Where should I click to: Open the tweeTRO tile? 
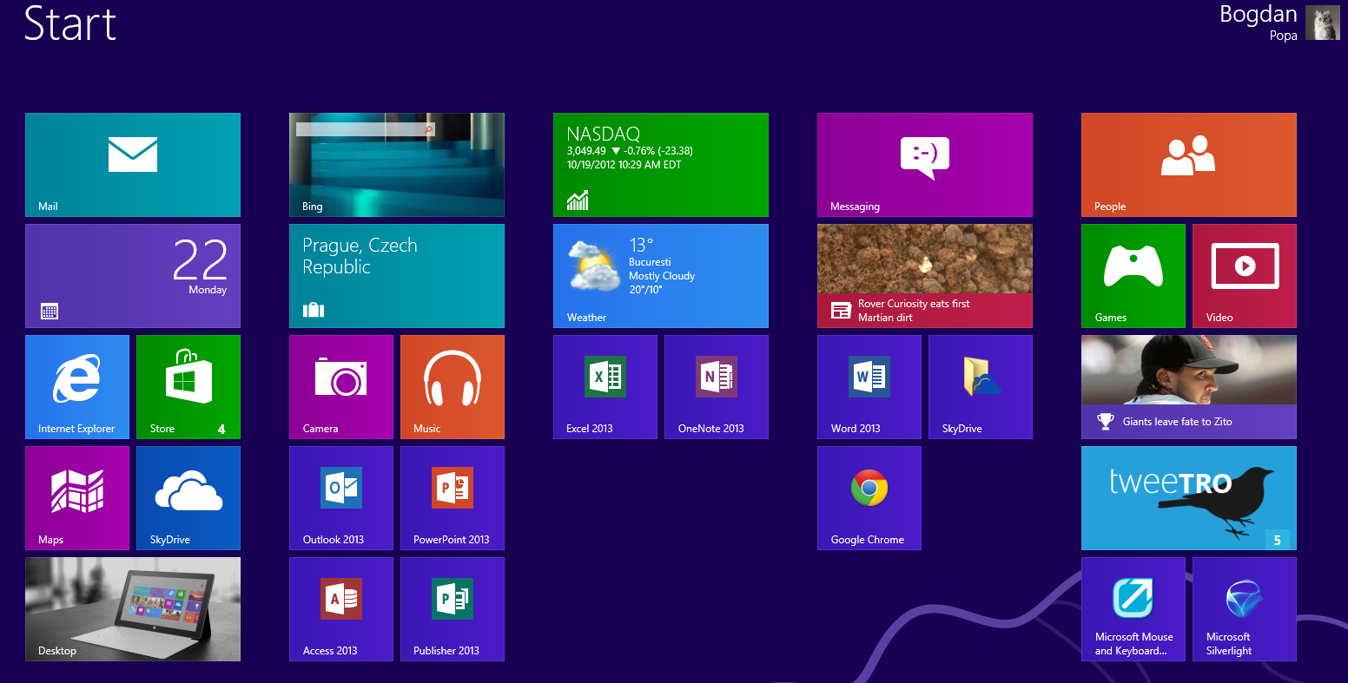(x=1189, y=498)
